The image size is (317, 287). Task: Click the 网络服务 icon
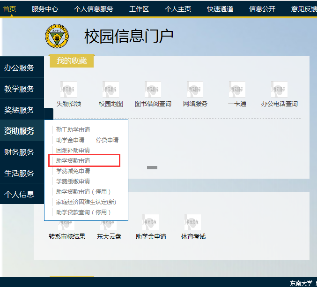(195, 90)
